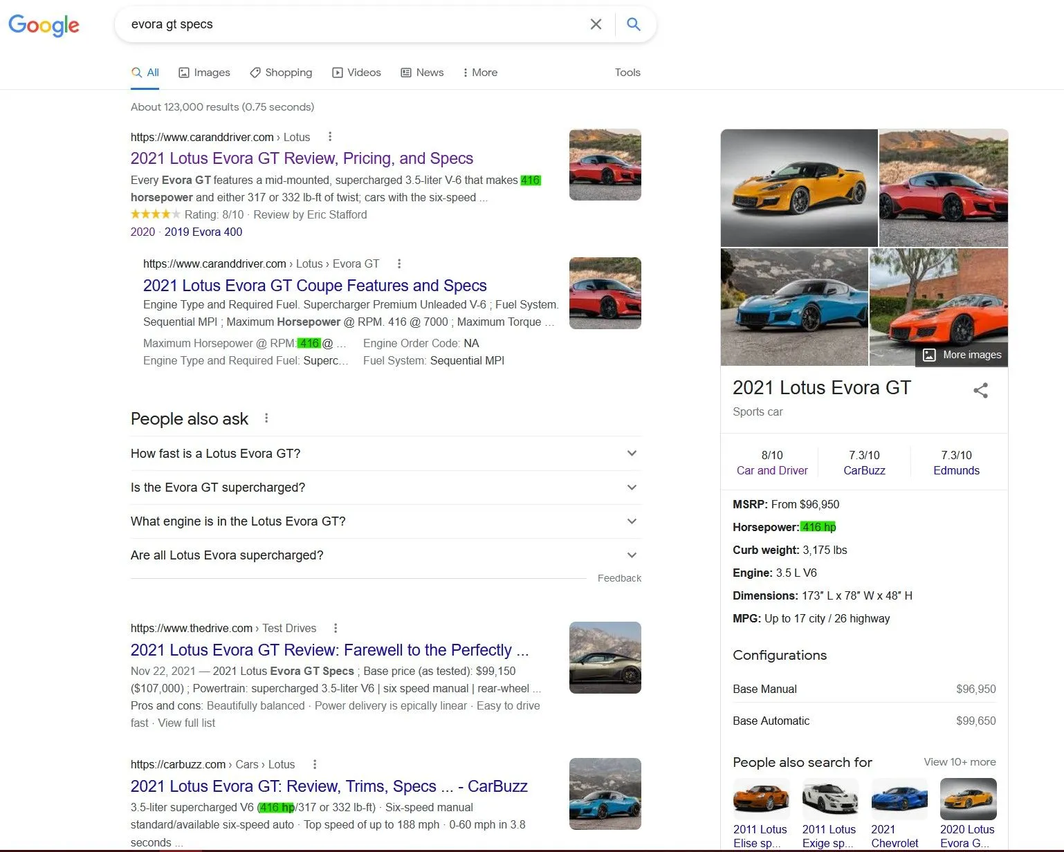Viewport: 1064px width, 852px height.
Task: Expand "What engine is in the Lotus Evora GT?"
Action: point(631,521)
